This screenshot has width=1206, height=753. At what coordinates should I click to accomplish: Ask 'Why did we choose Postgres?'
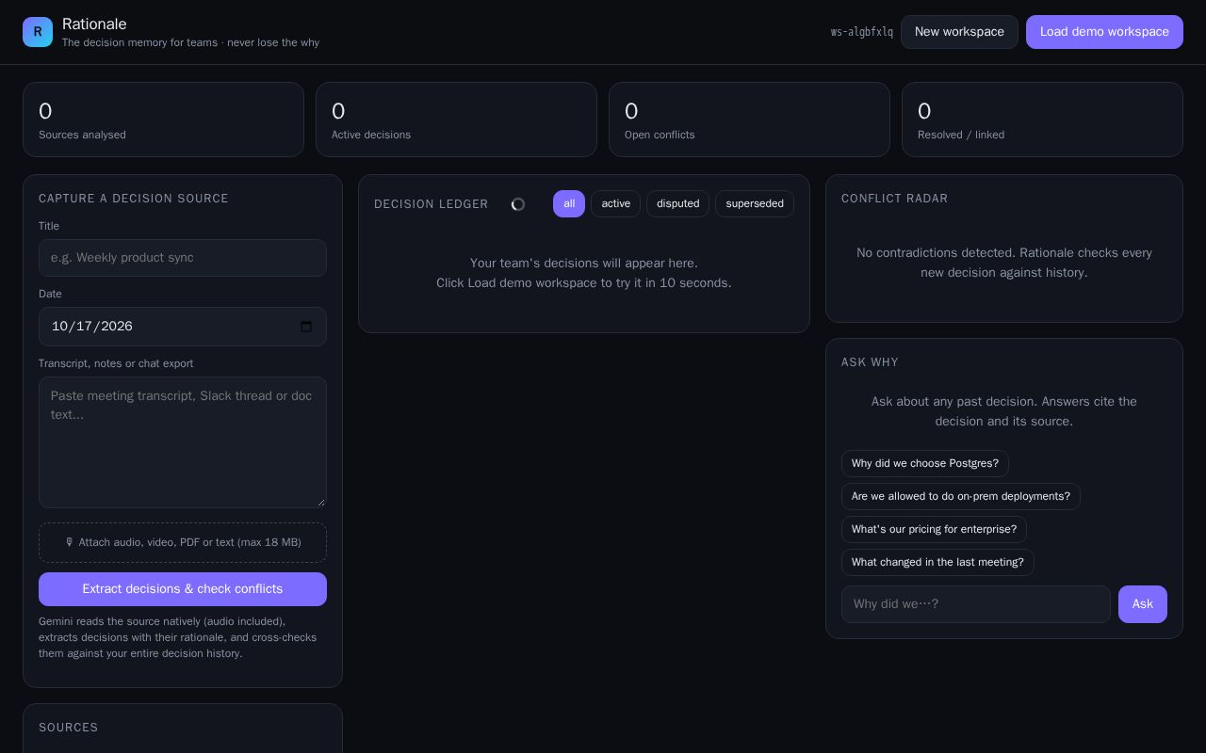tap(925, 463)
